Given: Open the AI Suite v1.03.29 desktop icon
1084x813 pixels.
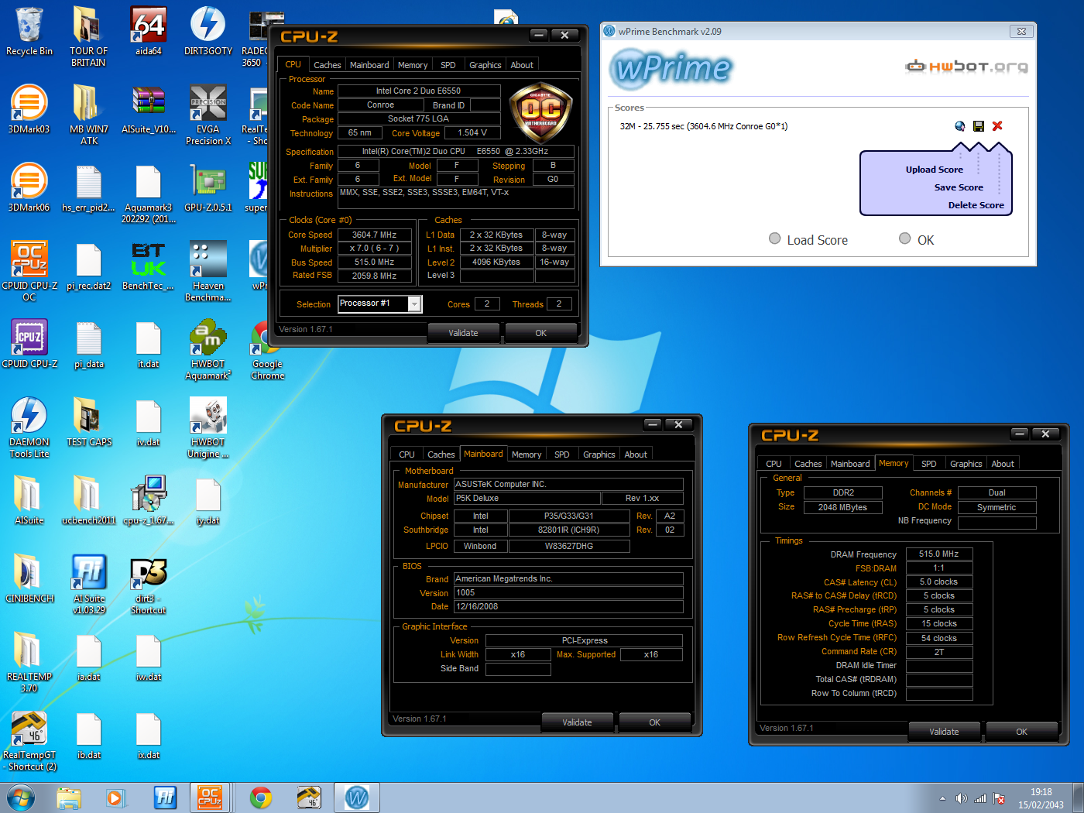Looking at the screenshot, I should tap(89, 584).
